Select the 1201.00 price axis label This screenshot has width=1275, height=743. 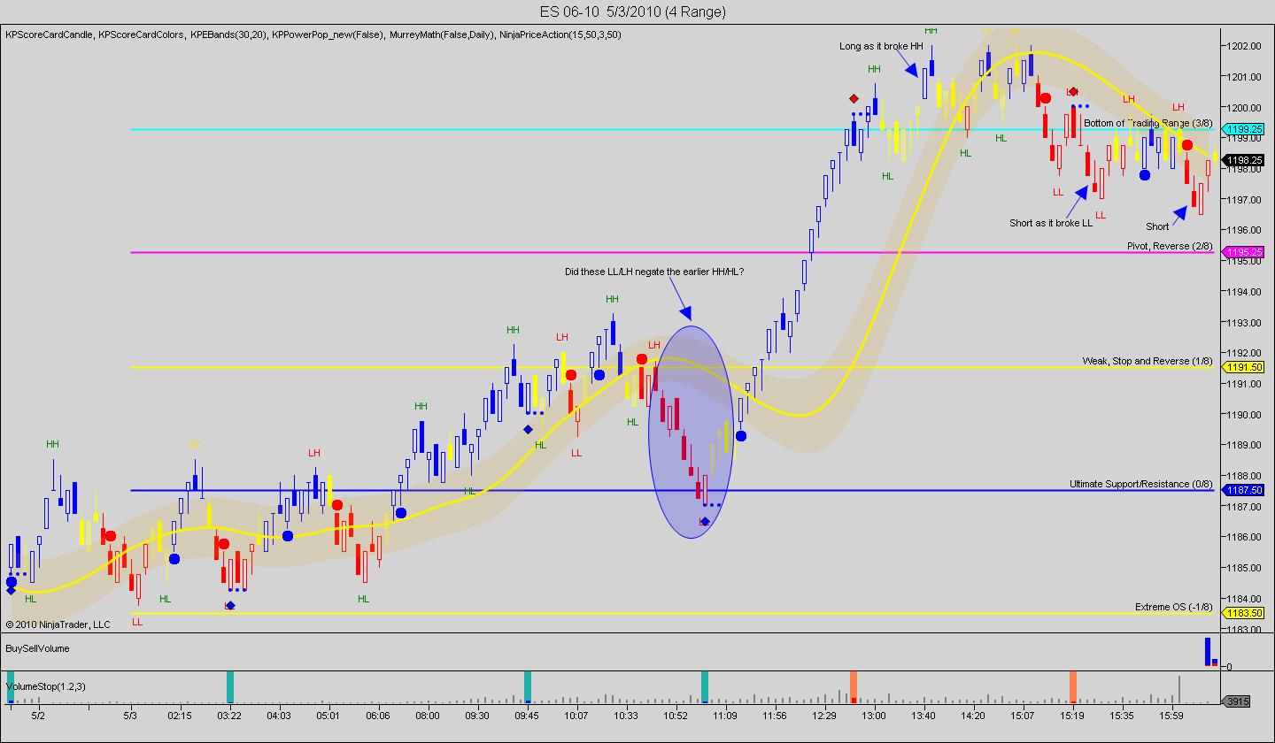pyautogui.click(x=1244, y=77)
